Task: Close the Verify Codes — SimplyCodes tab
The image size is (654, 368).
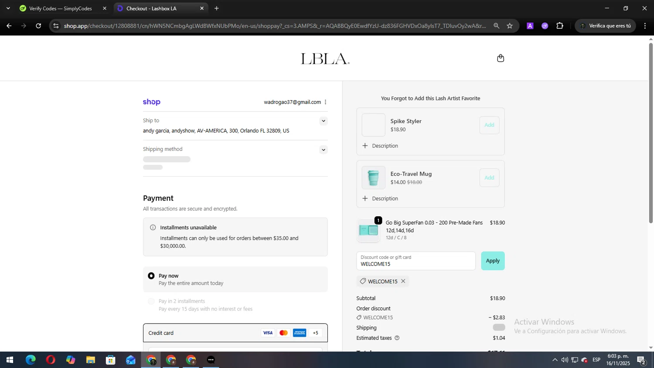Action: (105, 8)
